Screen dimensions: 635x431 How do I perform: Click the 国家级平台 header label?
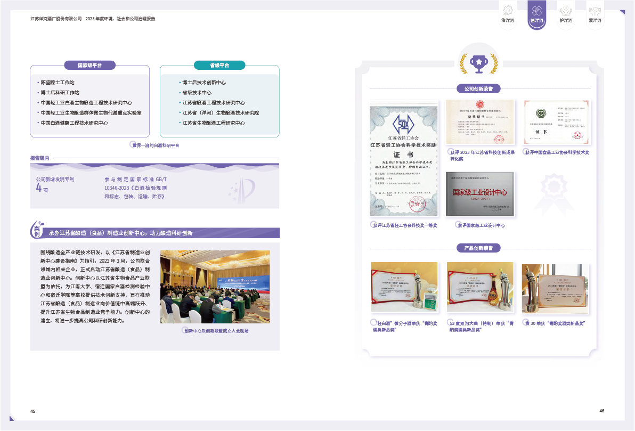click(89, 66)
